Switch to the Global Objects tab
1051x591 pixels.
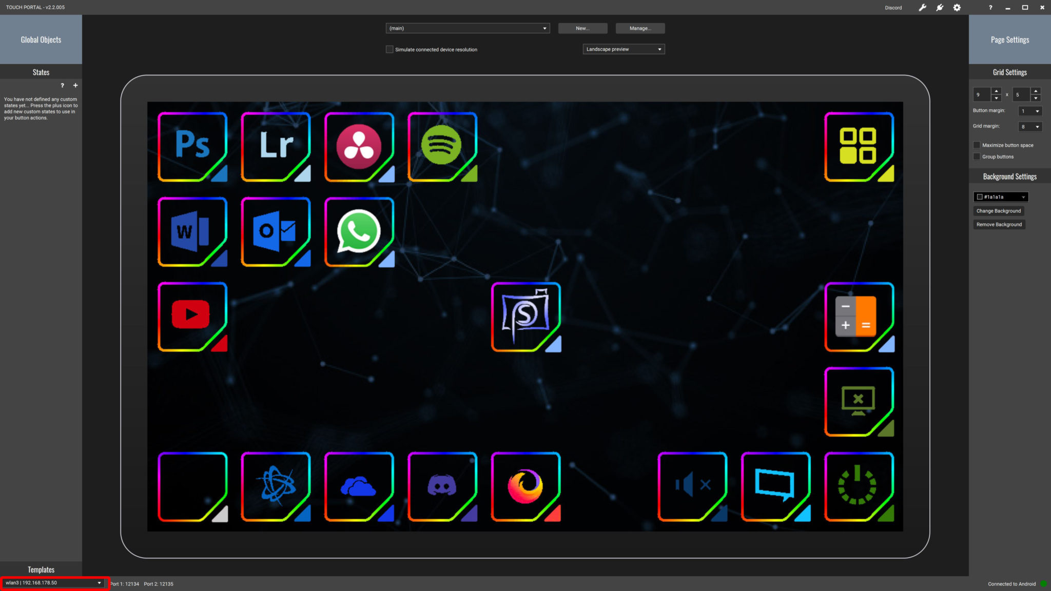[x=41, y=40]
